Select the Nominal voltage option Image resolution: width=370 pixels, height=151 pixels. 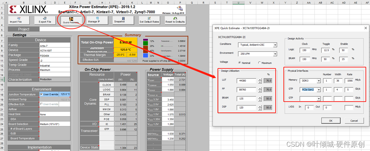coord(240,63)
